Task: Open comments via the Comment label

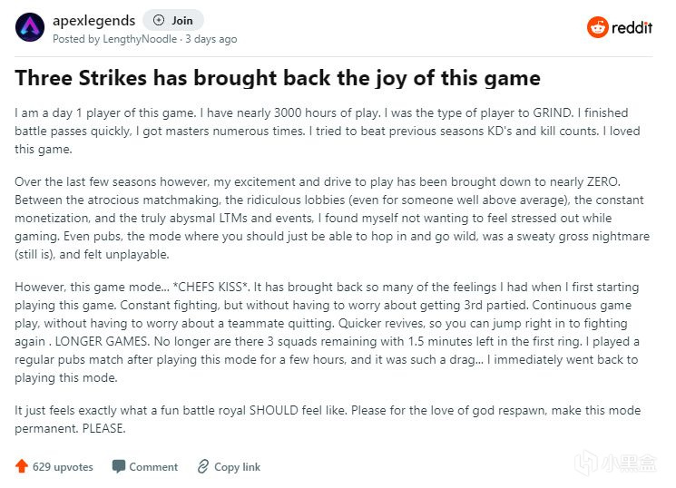Action: 153,466
